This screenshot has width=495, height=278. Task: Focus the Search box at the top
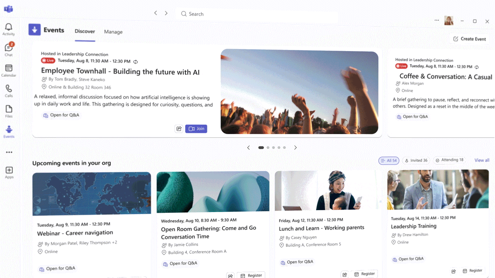pyautogui.click(x=257, y=14)
